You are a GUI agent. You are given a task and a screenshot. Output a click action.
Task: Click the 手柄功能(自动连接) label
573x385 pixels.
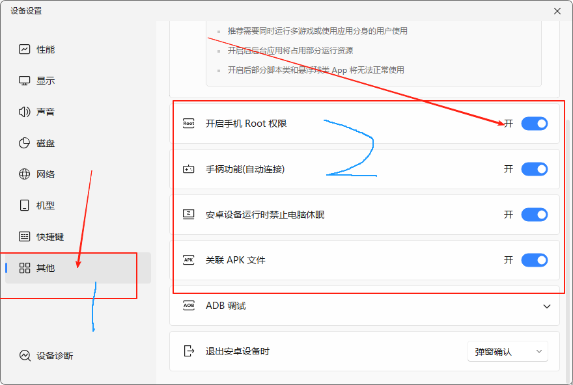click(x=245, y=169)
